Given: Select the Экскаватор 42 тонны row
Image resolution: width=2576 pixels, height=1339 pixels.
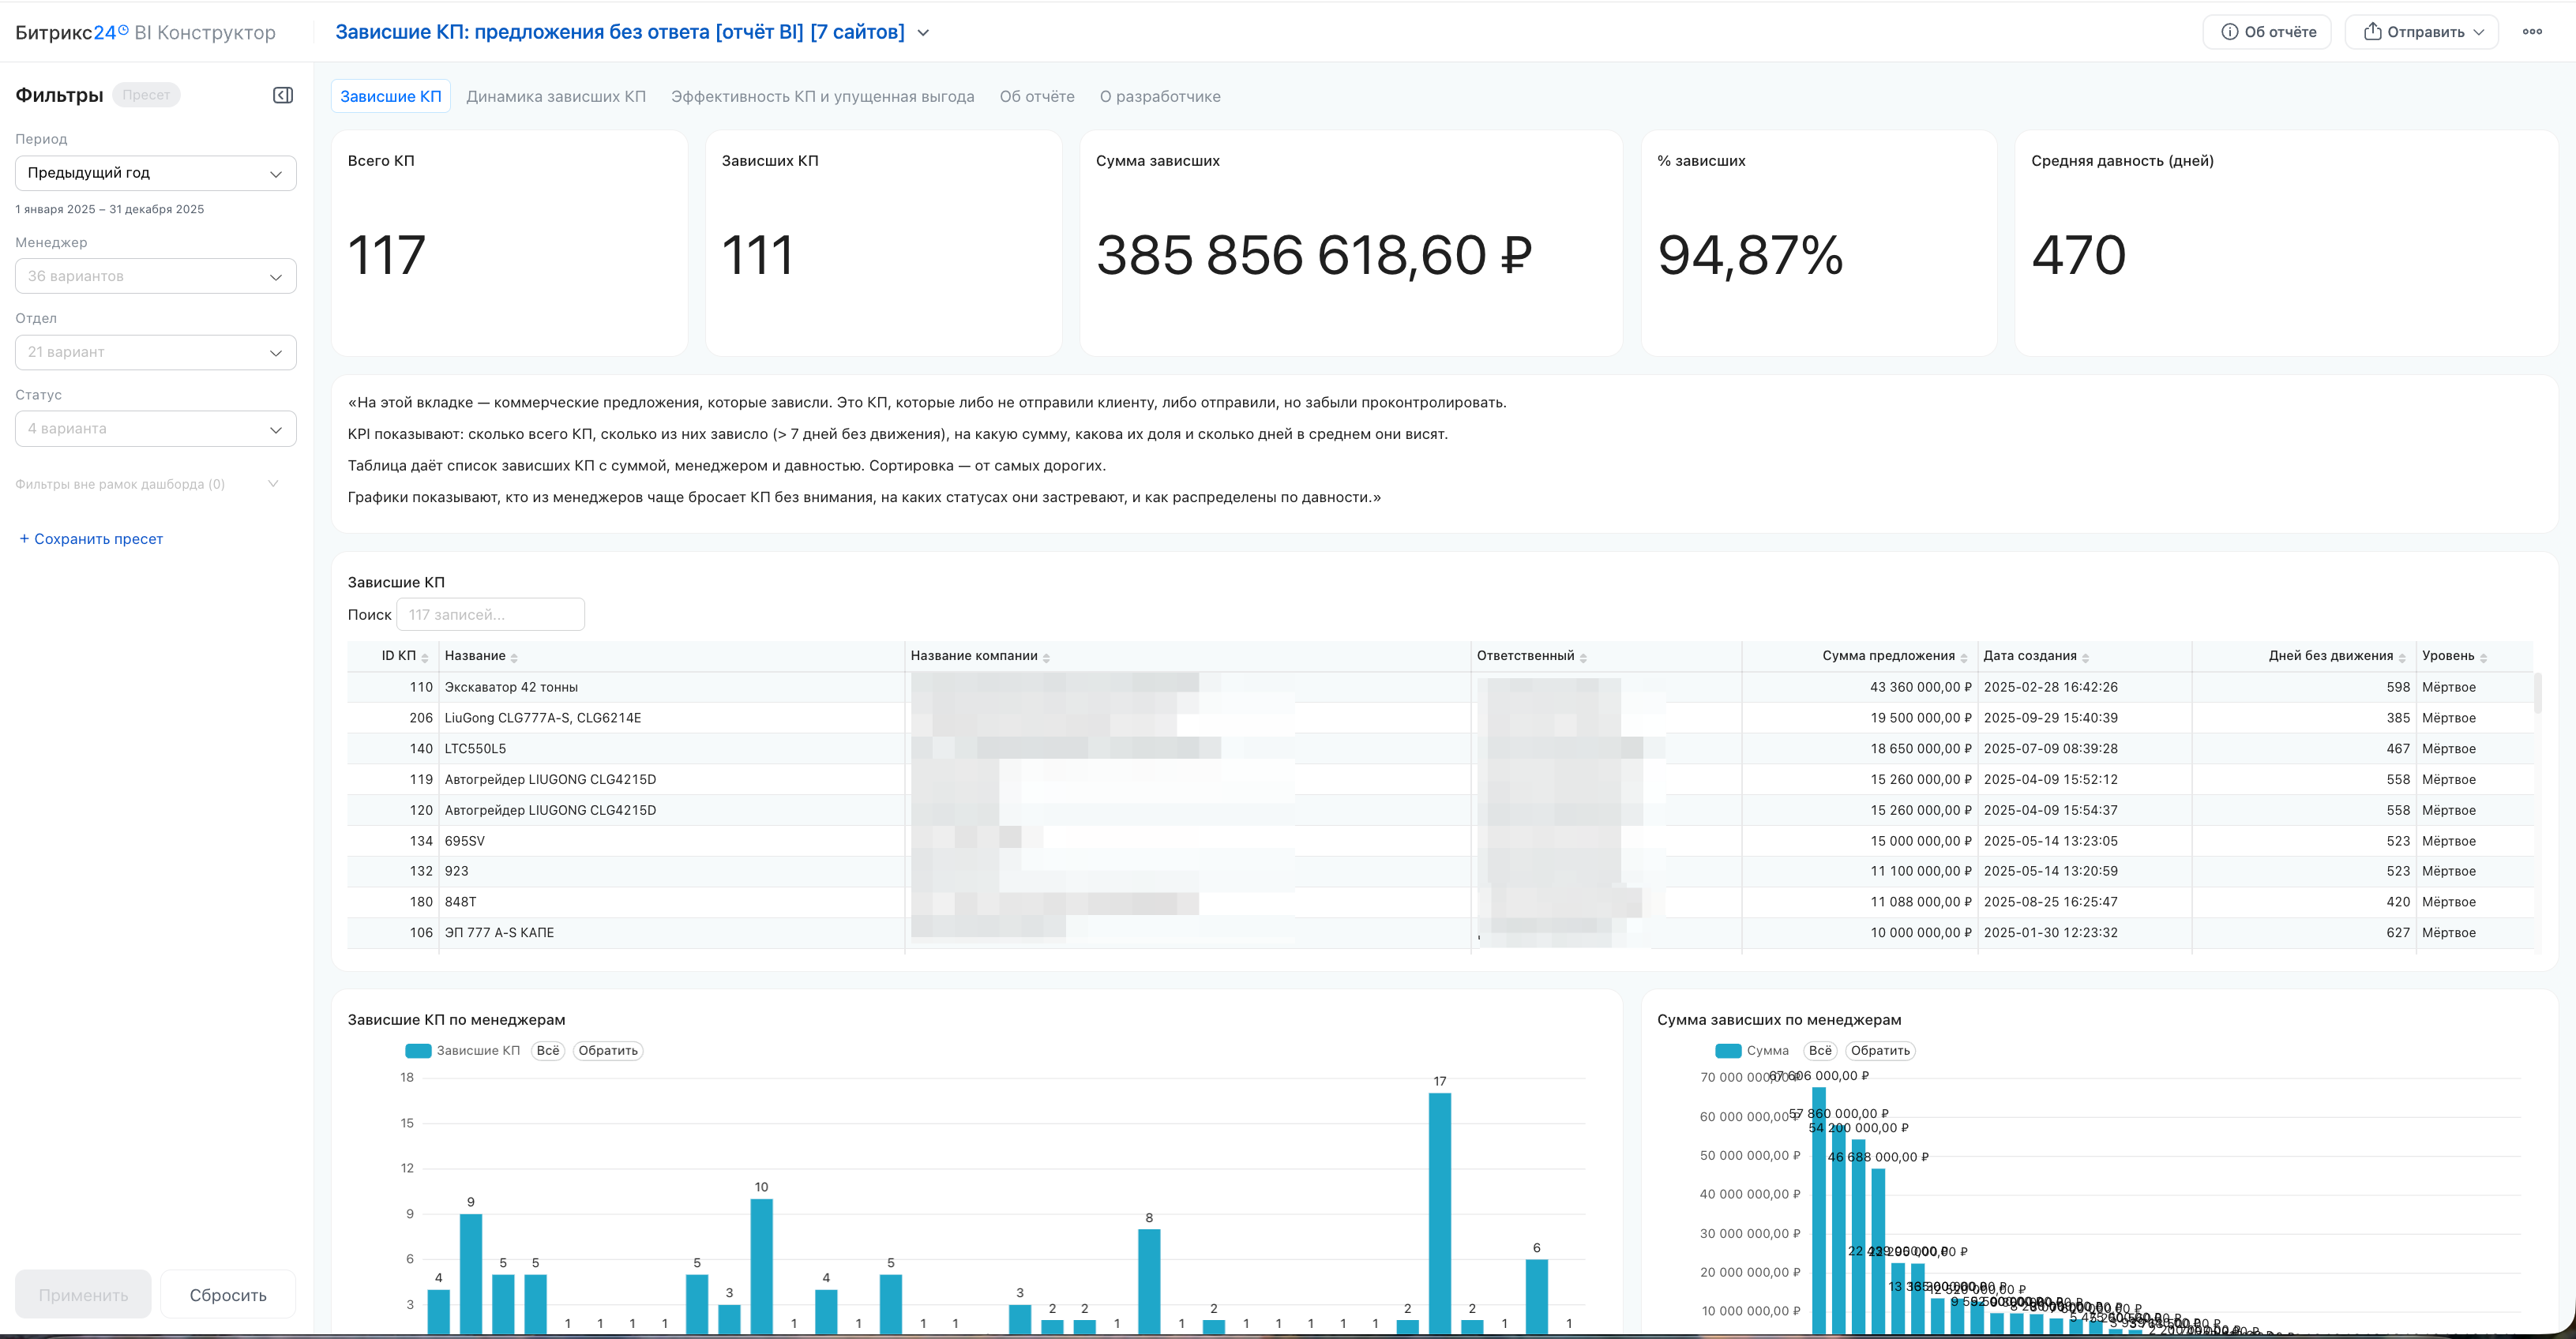Looking at the screenshot, I should click(x=1440, y=687).
